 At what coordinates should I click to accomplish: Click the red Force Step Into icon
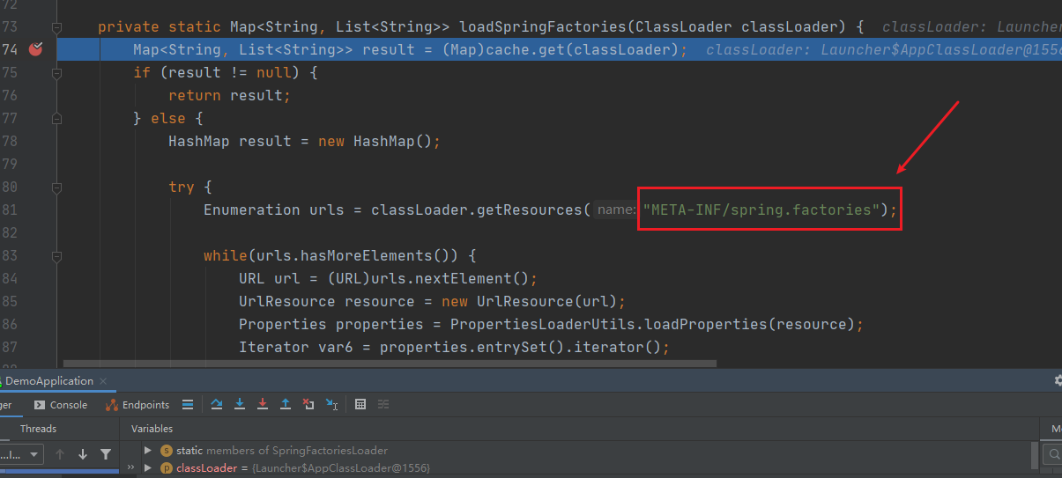(x=263, y=405)
